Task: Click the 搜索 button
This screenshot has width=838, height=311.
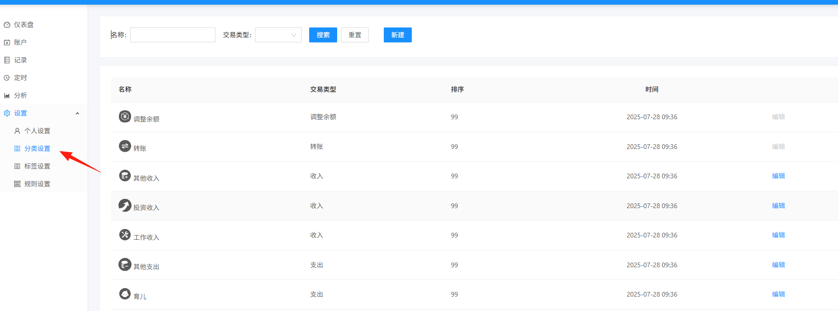Action: tap(323, 35)
